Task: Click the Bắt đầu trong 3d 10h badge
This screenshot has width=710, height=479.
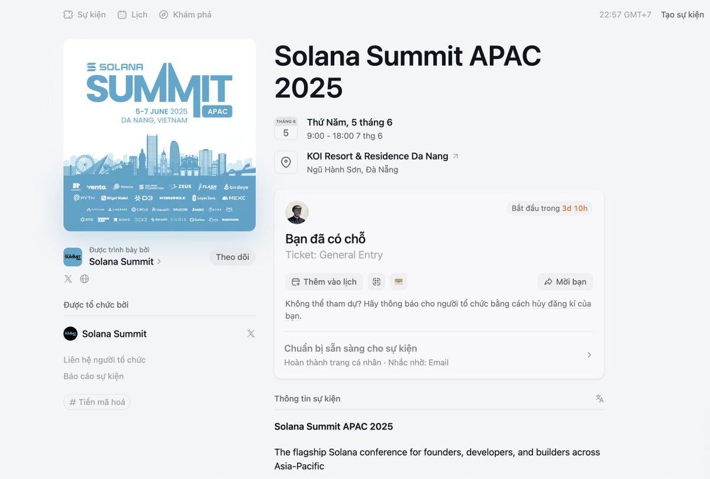Action: [550, 208]
